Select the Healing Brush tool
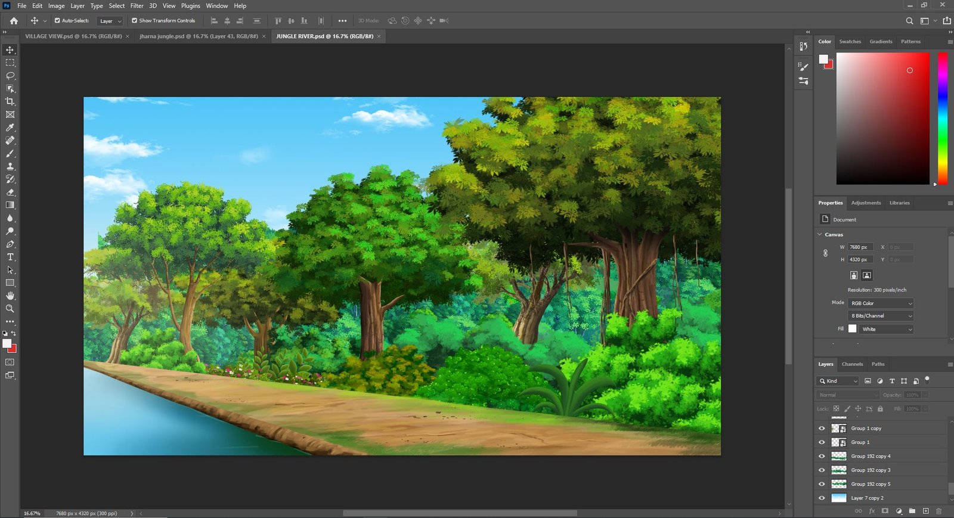Screen dimensions: 954x518 [x=10, y=141]
